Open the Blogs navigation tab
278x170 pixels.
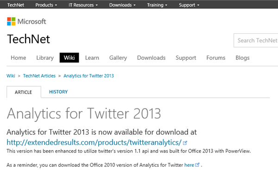coord(242,58)
